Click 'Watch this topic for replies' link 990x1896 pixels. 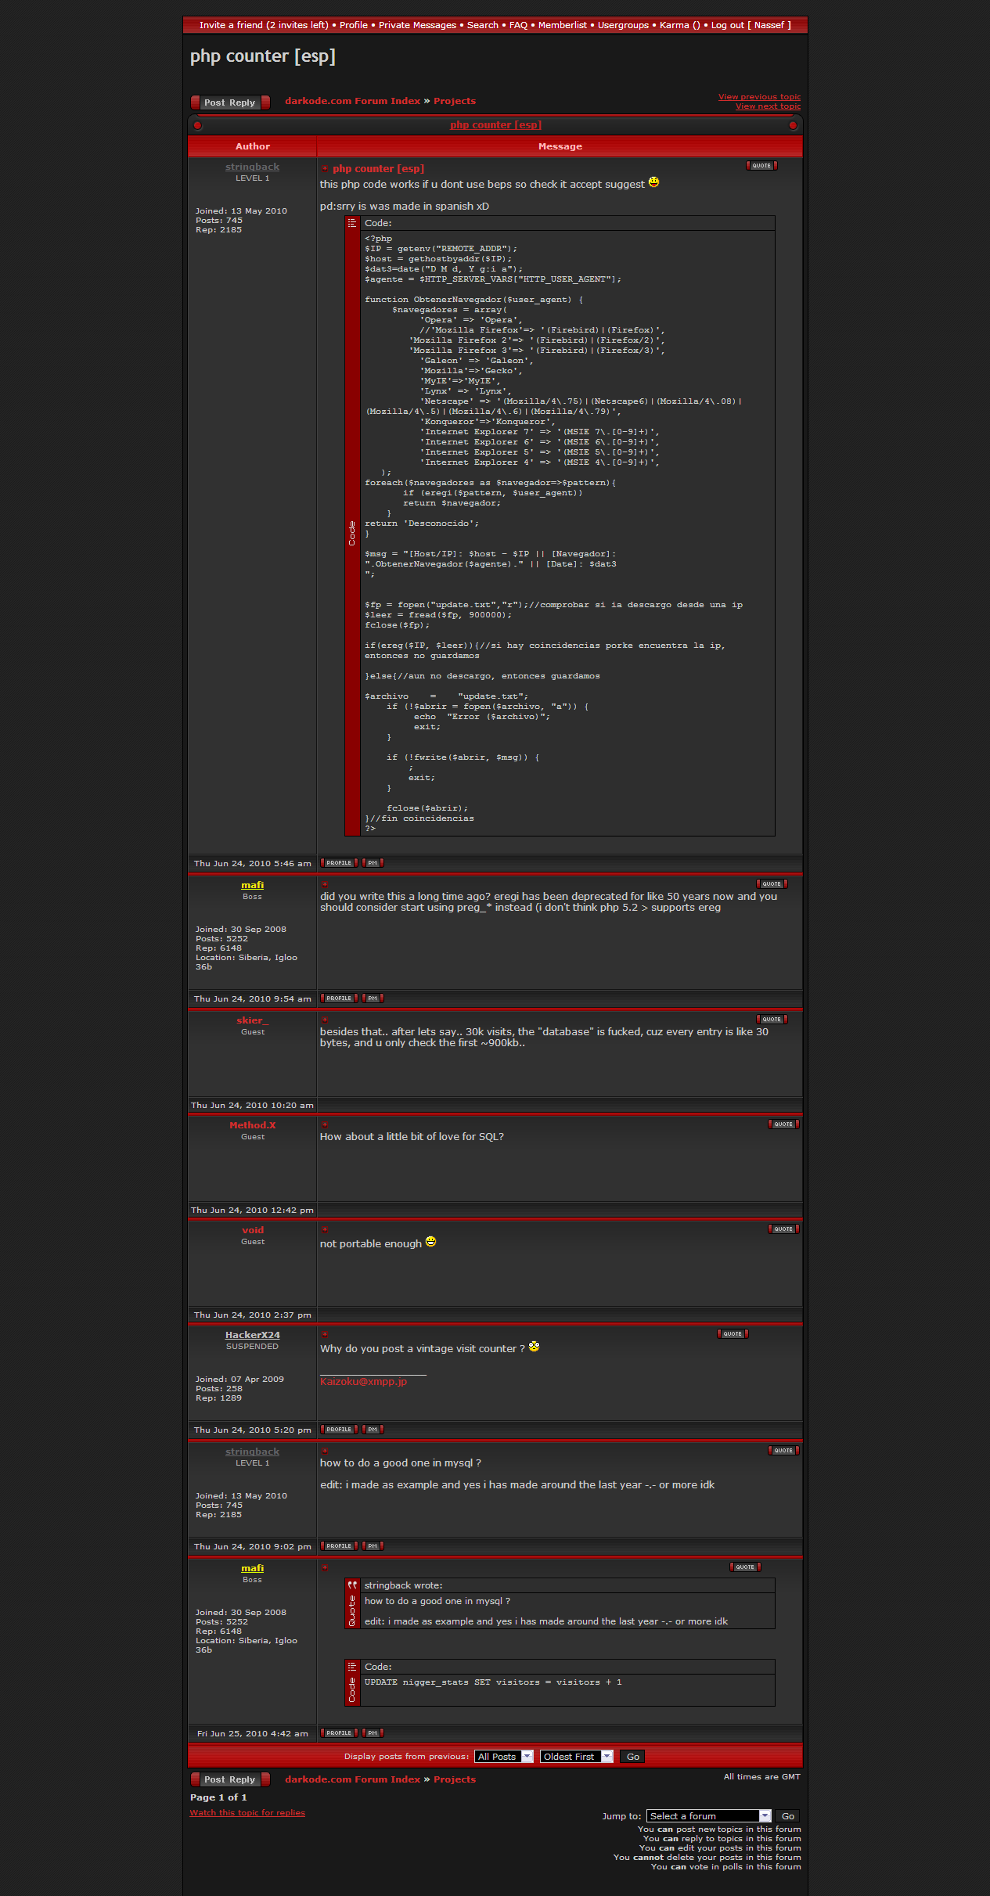tap(247, 1813)
